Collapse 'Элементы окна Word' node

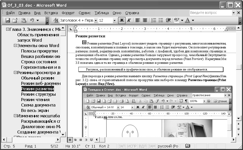pyautogui.click(x=15, y=46)
